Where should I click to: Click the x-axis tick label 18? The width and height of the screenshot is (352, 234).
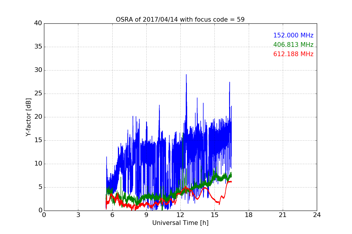pyautogui.click(x=249, y=215)
